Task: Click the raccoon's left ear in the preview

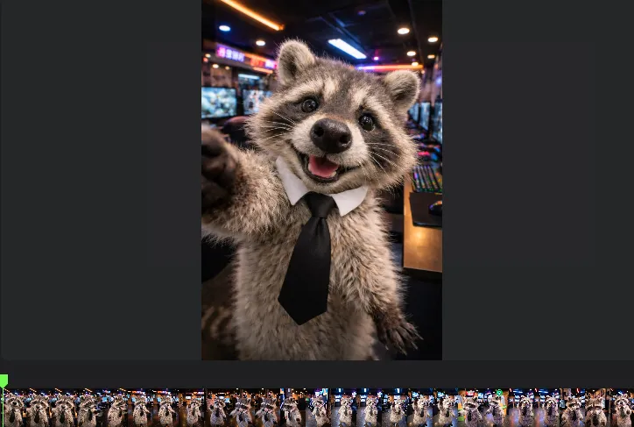Action: (294, 60)
